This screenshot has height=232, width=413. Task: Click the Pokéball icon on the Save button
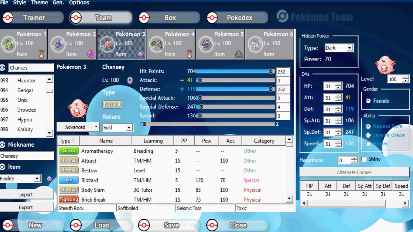144,225
